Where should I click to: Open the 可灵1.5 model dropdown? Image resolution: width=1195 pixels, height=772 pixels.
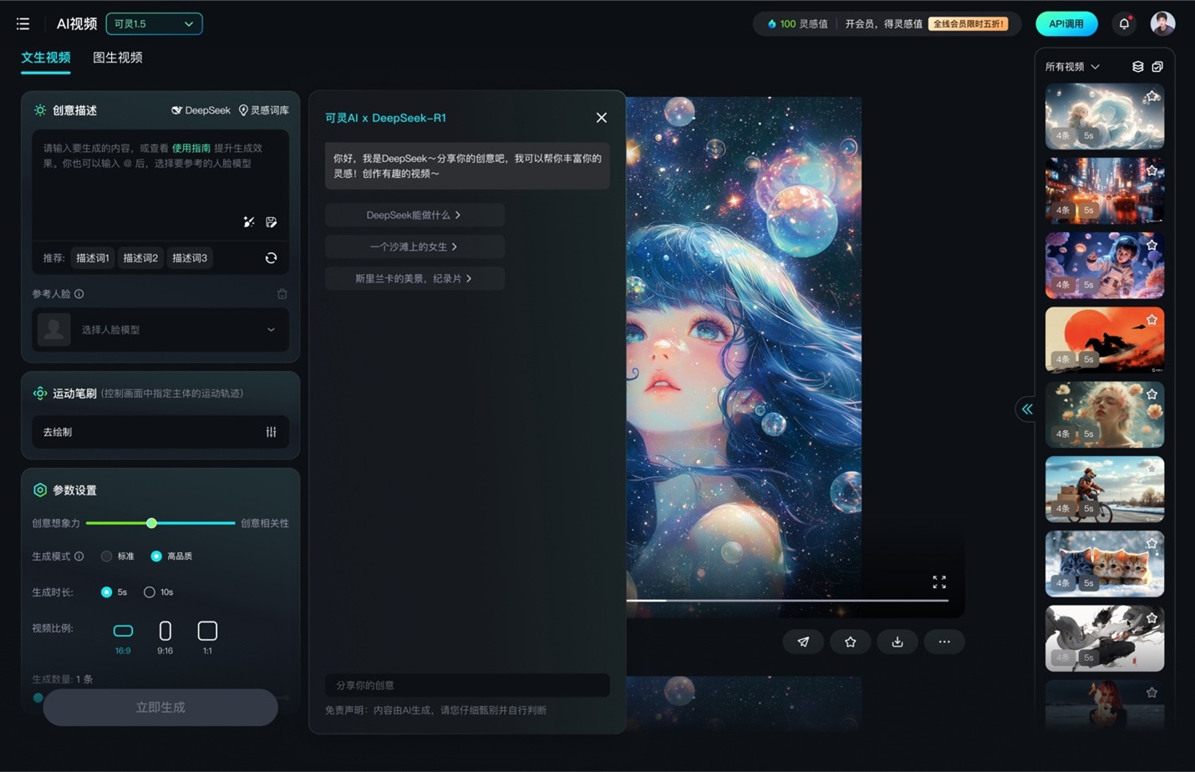click(x=154, y=23)
